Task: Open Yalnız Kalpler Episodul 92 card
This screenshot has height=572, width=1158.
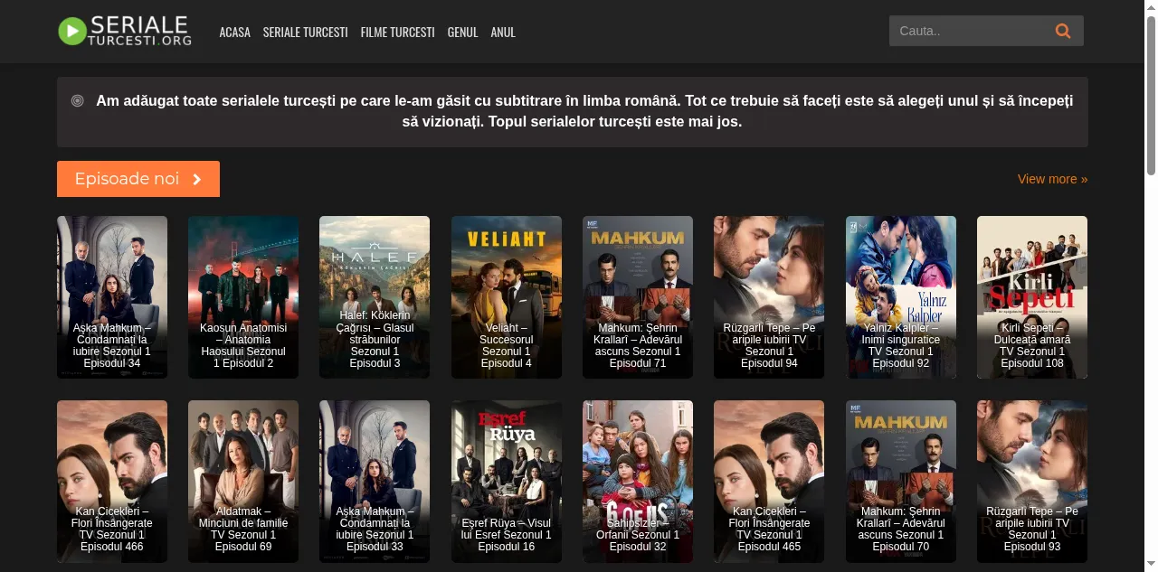Action: pyautogui.click(x=901, y=297)
